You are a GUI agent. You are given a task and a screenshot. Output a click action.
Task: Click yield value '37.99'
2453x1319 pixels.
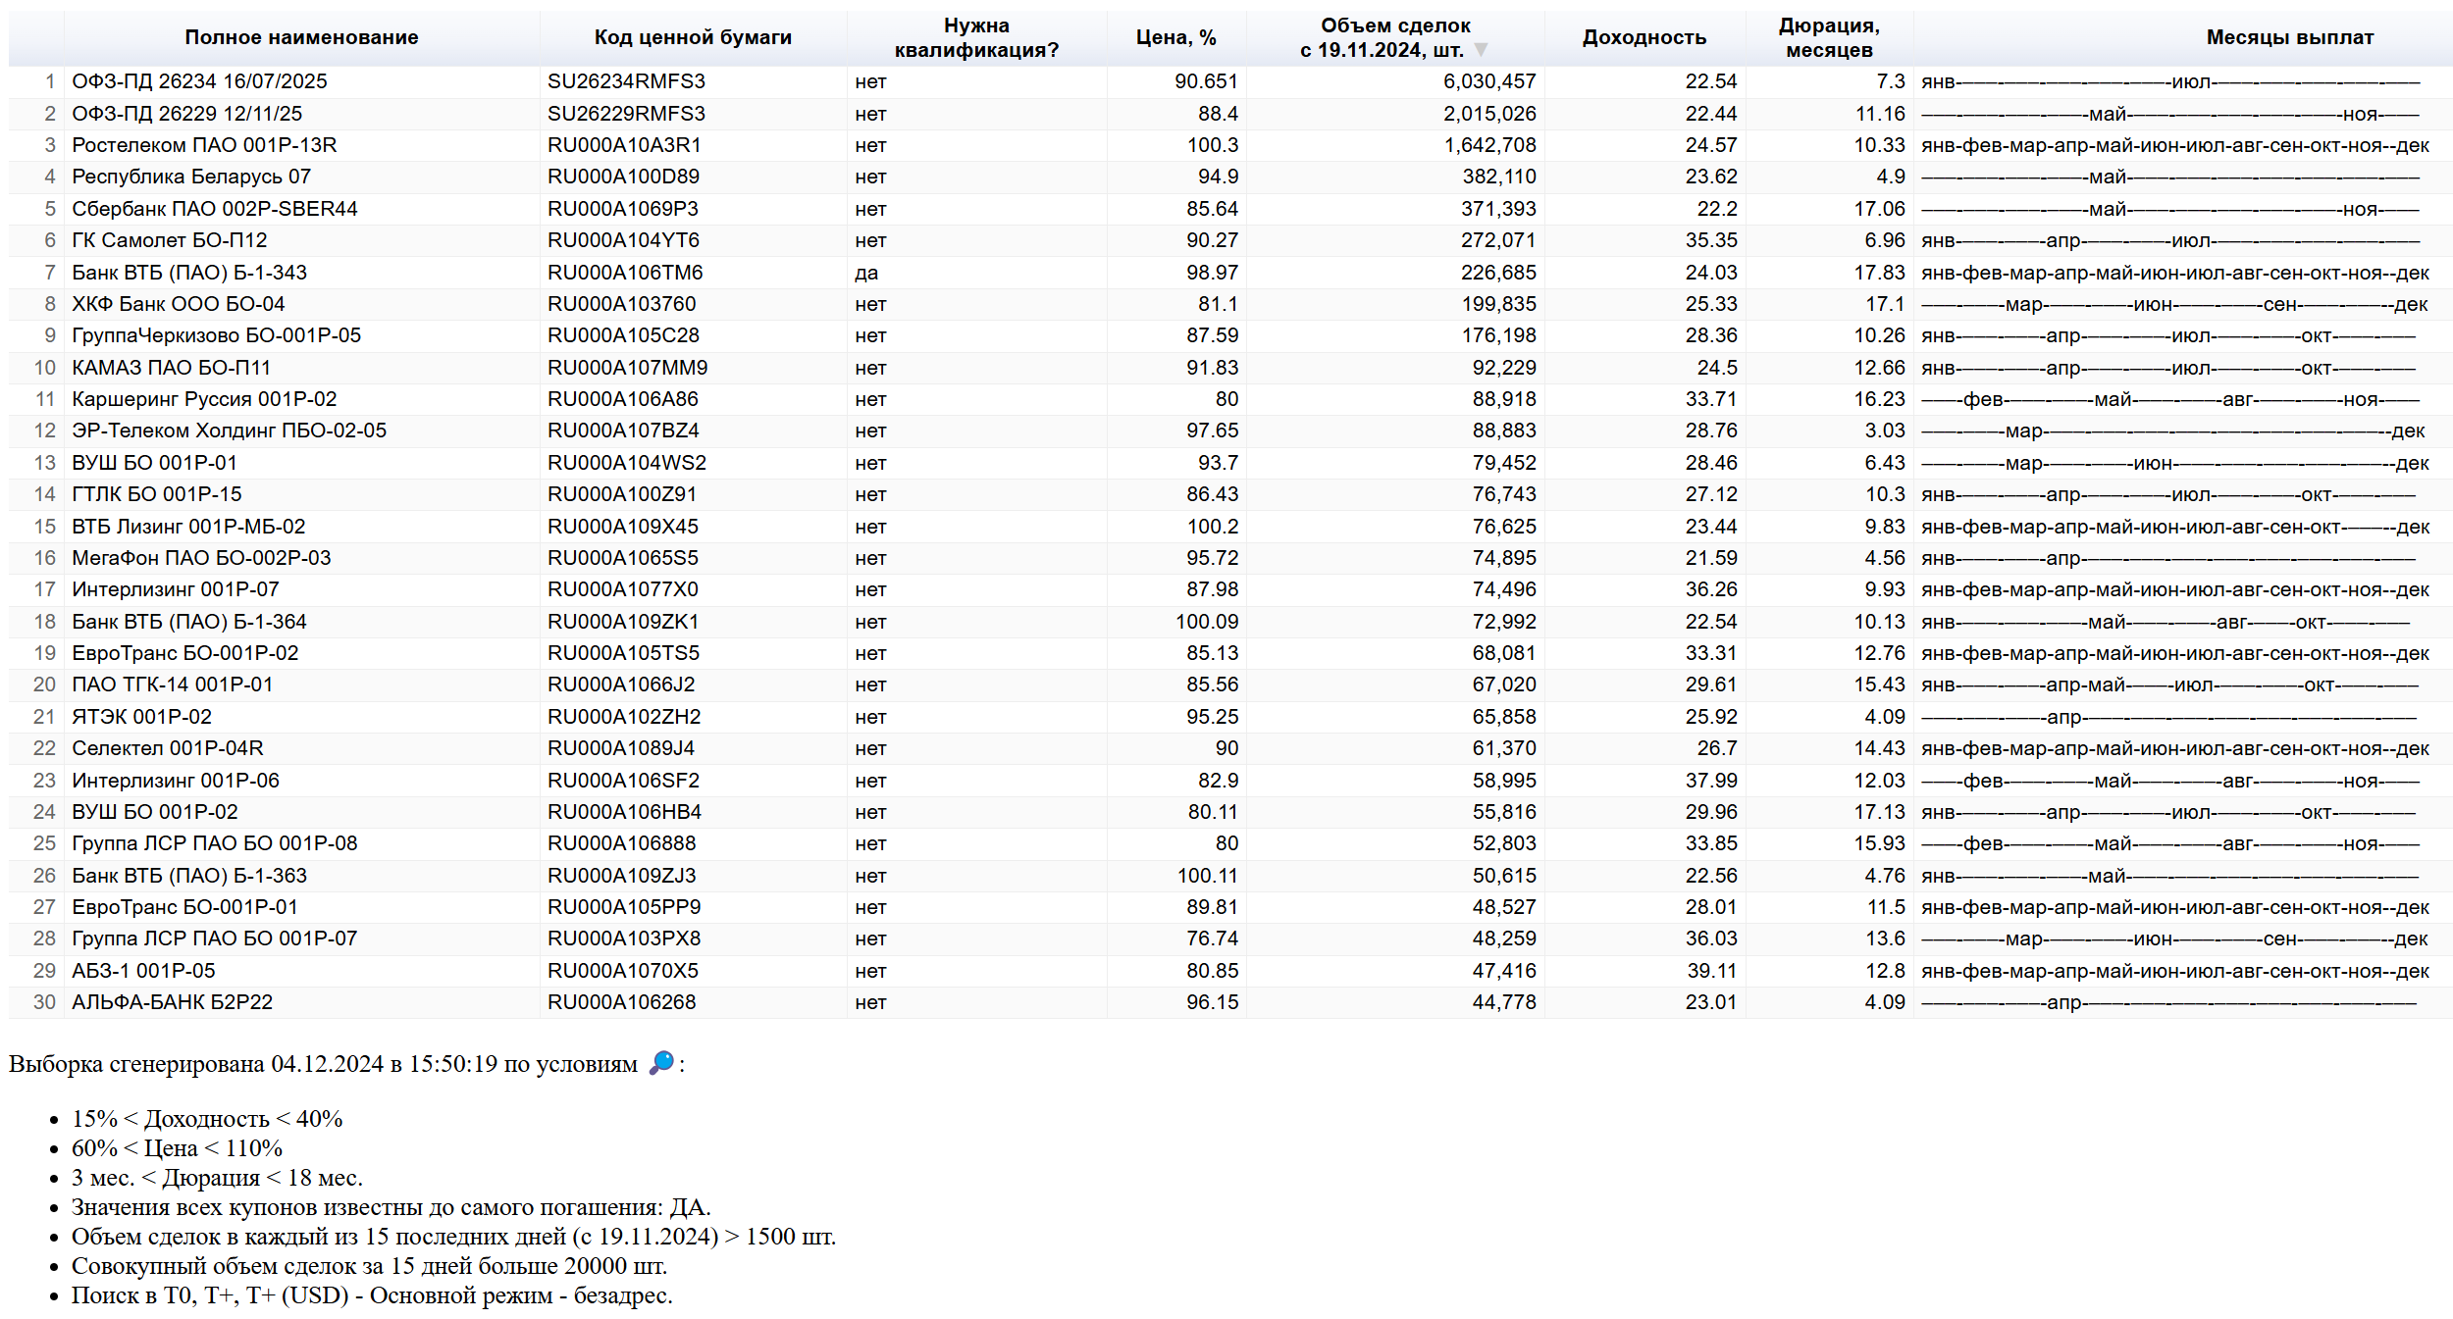[x=1711, y=781]
